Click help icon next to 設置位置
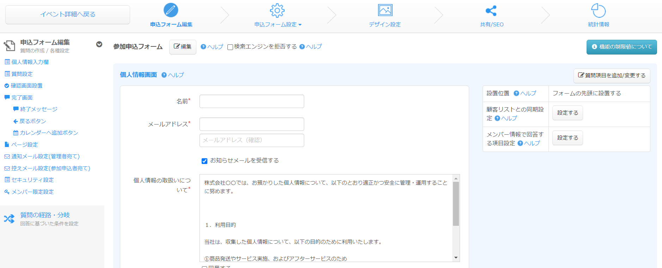The width and height of the screenshot is (662, 268). (516, 93)
